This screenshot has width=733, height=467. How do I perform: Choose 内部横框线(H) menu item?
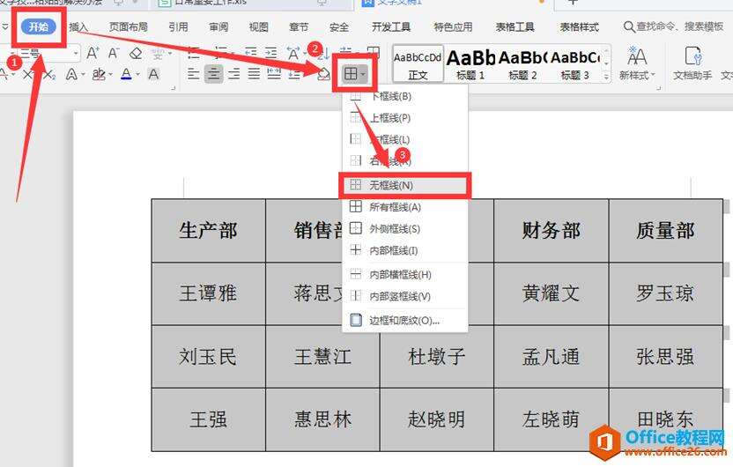(x=405, y=274)
